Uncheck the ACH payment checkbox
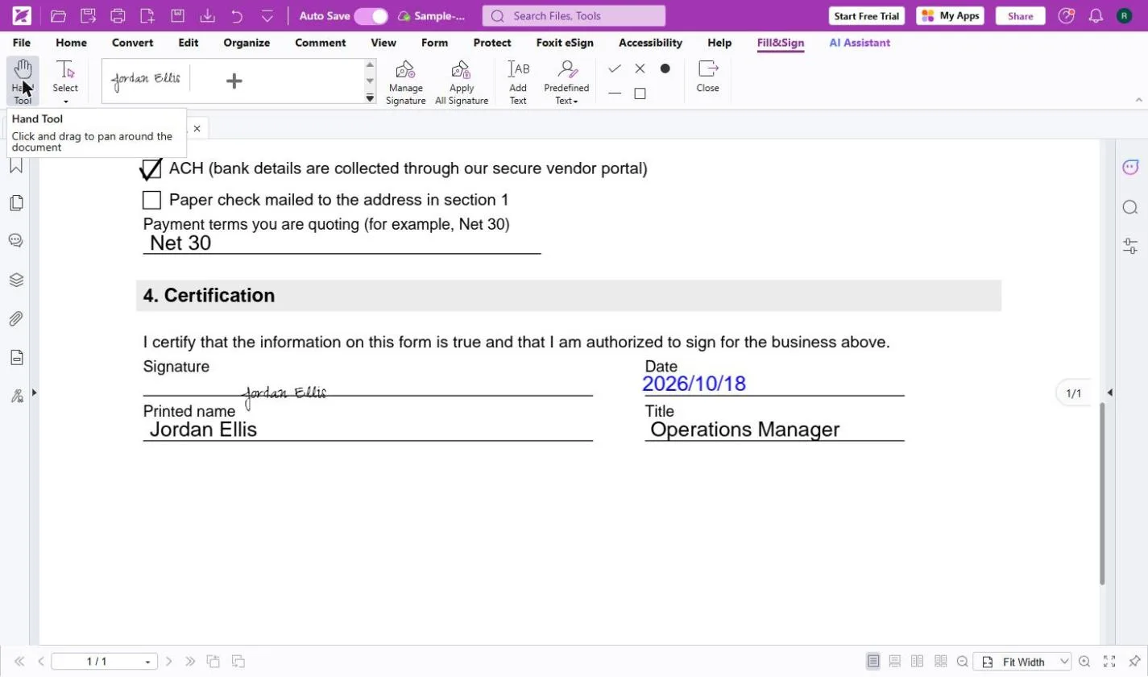Image resolution: width=1148 pixels, height=677 pixels. click(x=151, y=169)
